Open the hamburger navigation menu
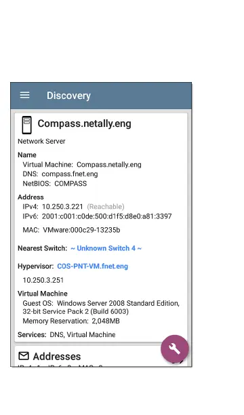 (x=25, y=96)
